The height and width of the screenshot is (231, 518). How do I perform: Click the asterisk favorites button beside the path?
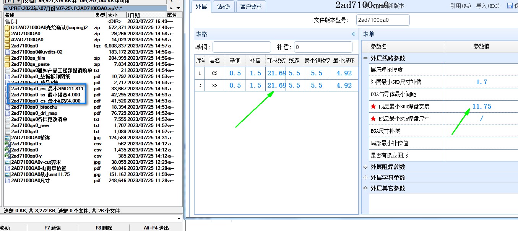coord(171,8)
